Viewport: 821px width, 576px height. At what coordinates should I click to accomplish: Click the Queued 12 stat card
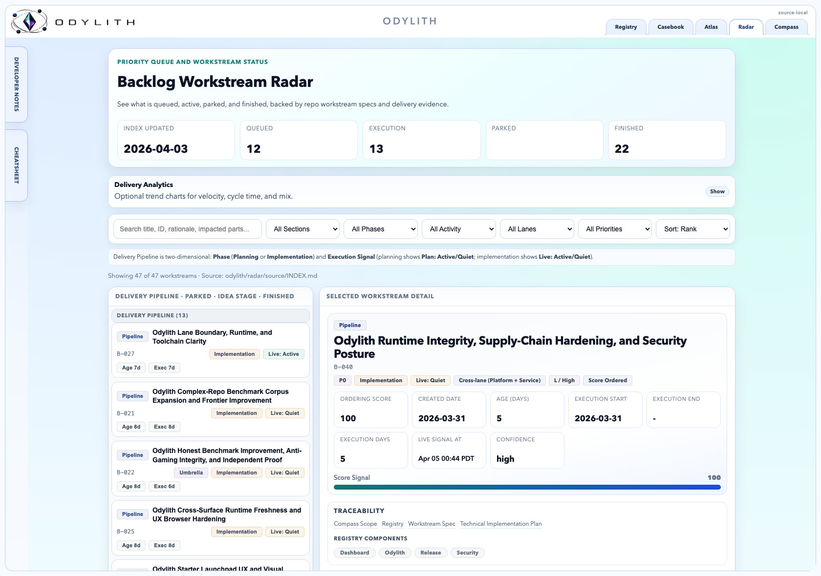[299, 140]
